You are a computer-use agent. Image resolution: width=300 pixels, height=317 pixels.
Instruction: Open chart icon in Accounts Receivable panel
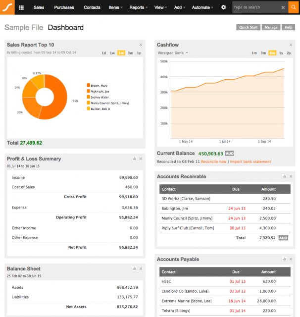[x=284, y=176]
